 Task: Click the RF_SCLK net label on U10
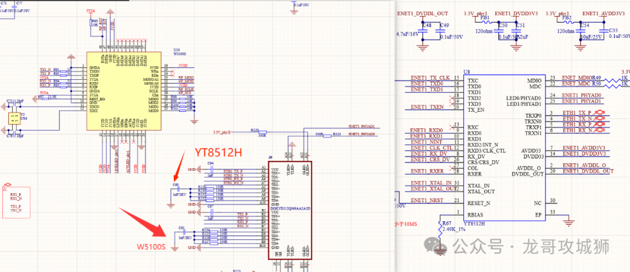pyautogui.click(x=185, y=89)
